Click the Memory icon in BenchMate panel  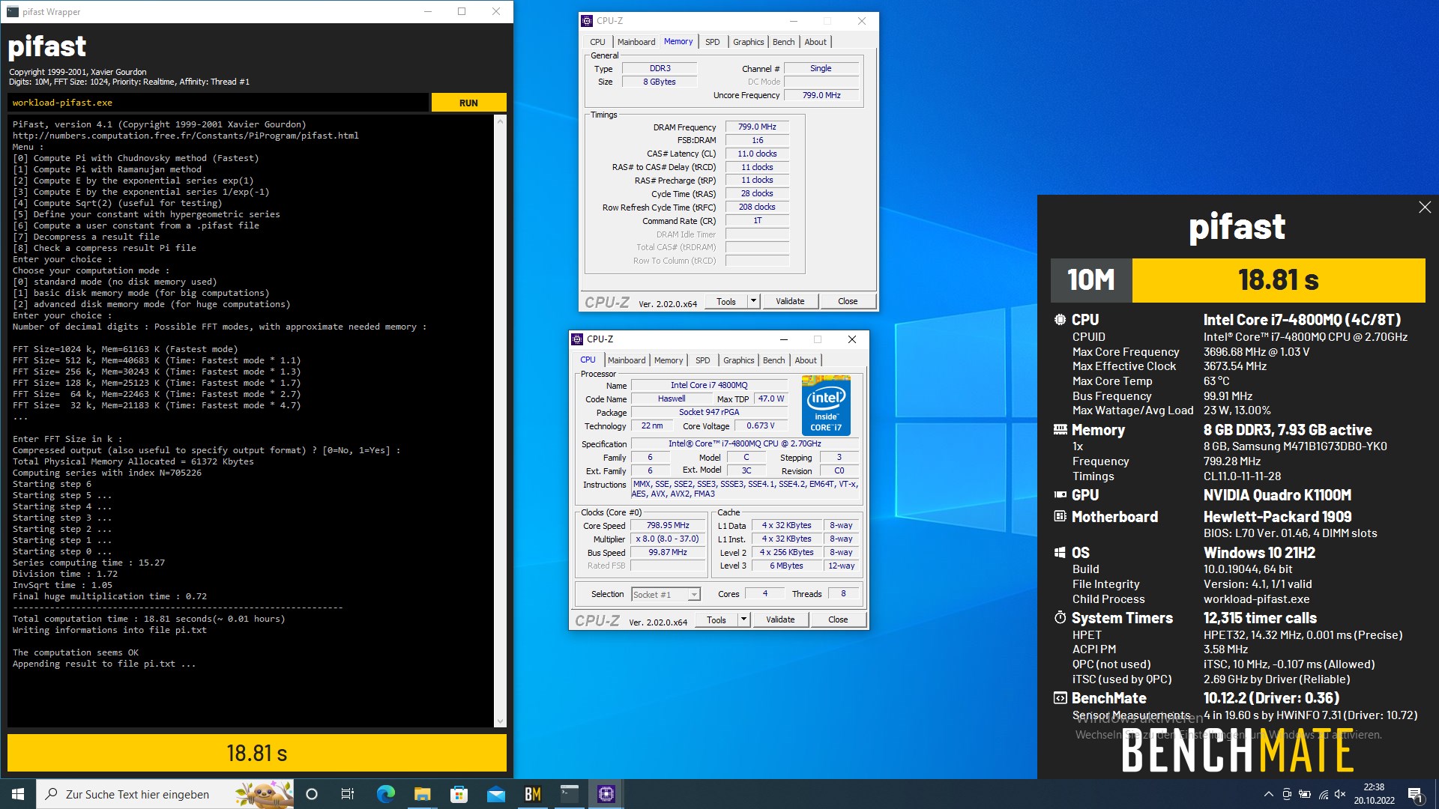1060,430
